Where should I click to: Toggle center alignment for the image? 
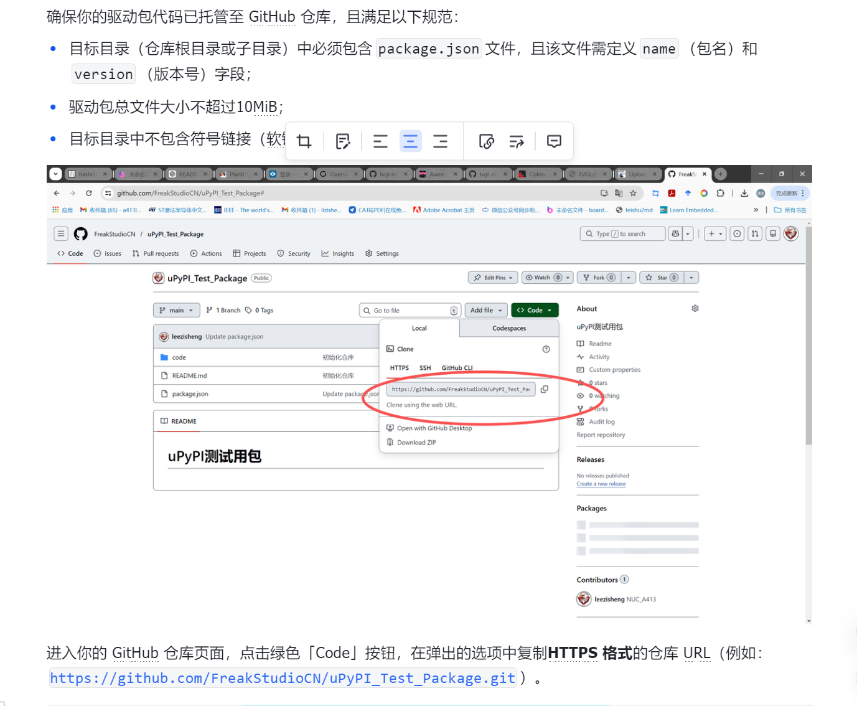[x=410, y=141]
